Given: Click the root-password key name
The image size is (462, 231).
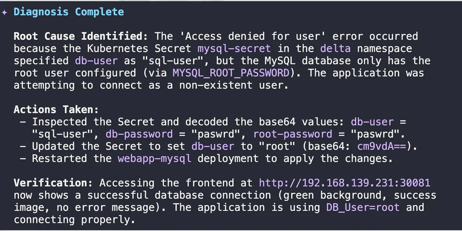Looking at the screenshot, I should pyautogui.click(x=293, y=134).
